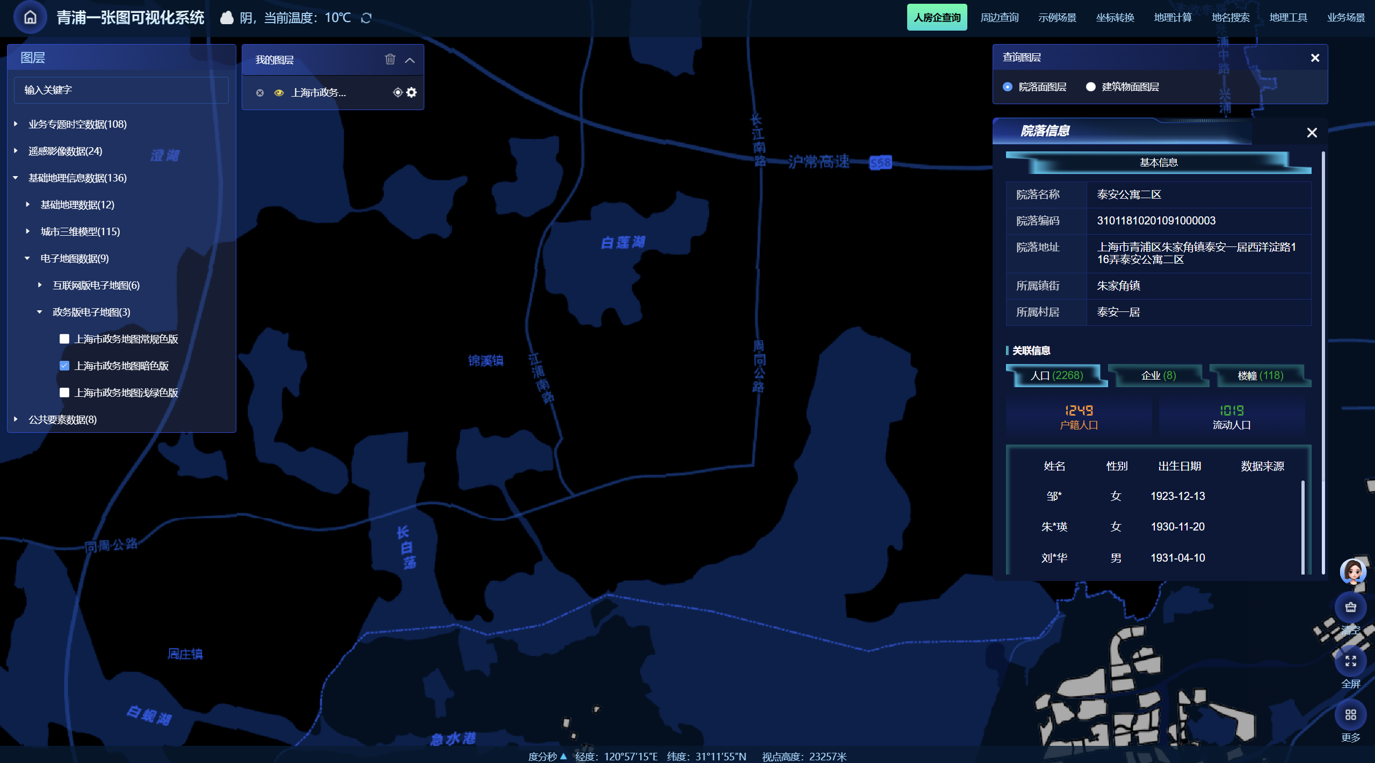1375x763 pixels.
Task: Locate the 上海市政务 layer with the target icon
Action: coord(397,92)
